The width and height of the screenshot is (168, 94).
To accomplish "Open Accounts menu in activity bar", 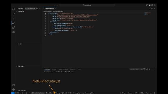I will (x=13, y=85).
